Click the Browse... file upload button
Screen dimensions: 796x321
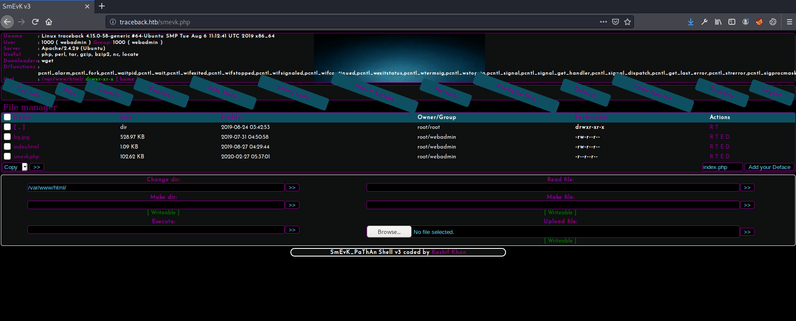[x=389, y=232]
